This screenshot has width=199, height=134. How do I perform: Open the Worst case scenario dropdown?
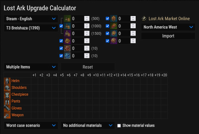click(31, 126)
